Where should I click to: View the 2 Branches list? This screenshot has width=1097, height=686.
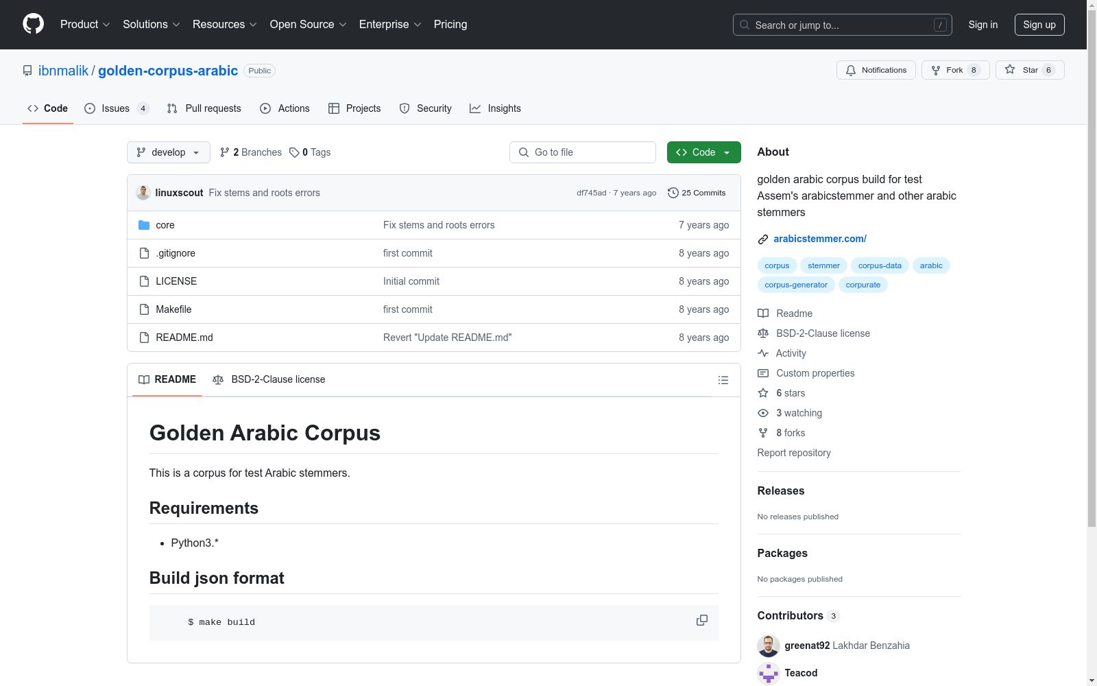coord(251,152)
